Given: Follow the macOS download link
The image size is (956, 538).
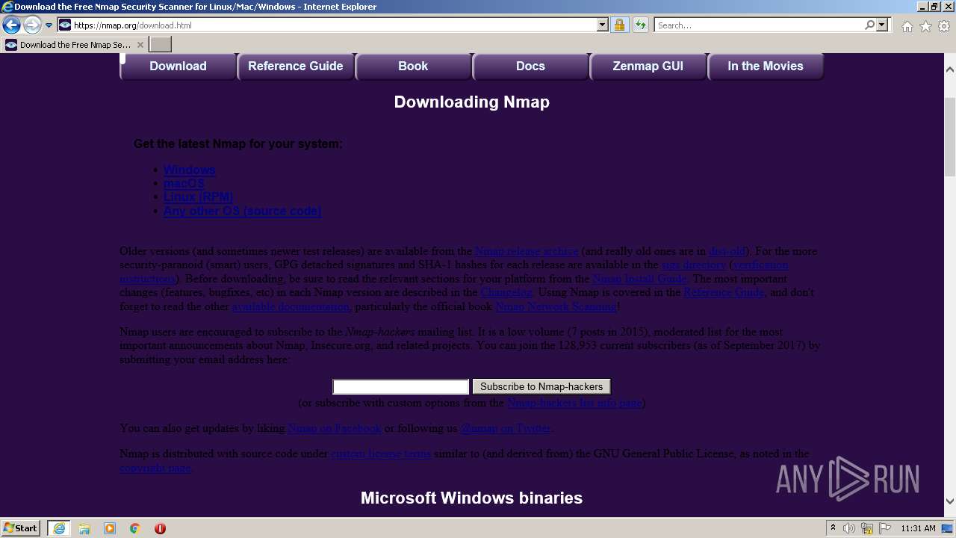Looking at the screenshot, I should click(184, 184).
